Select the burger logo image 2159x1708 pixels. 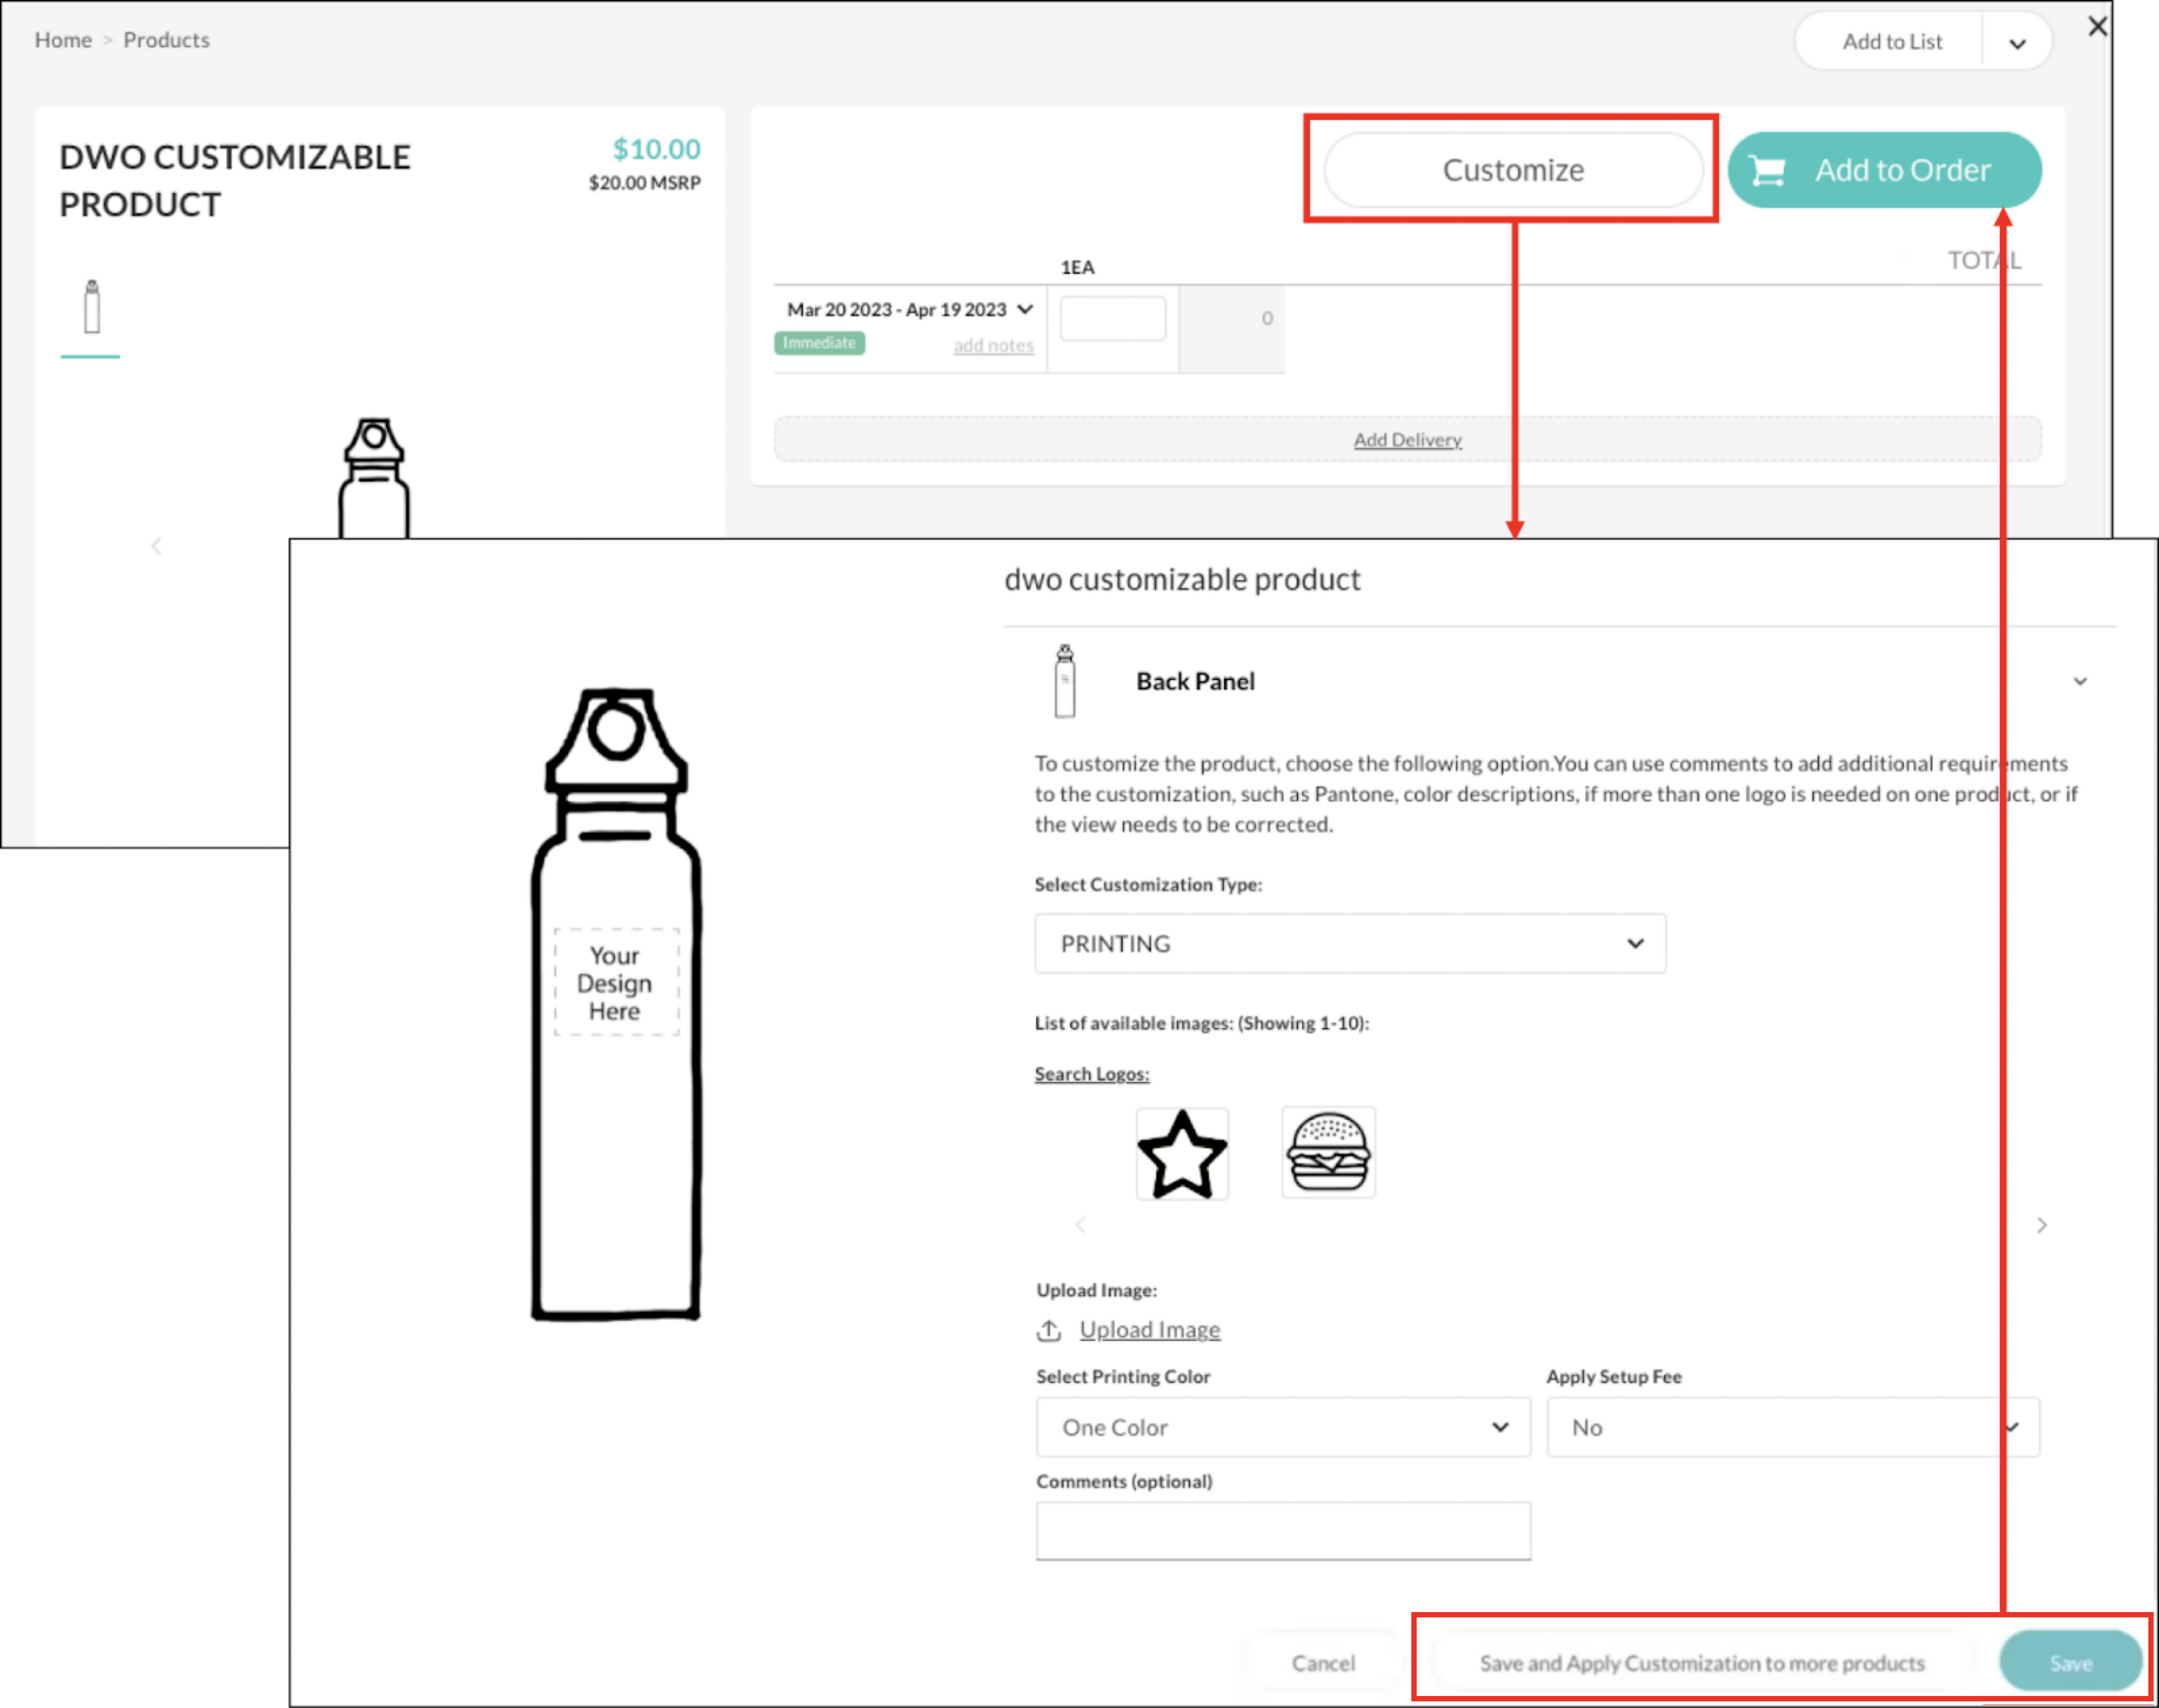coord(1327,1152)
